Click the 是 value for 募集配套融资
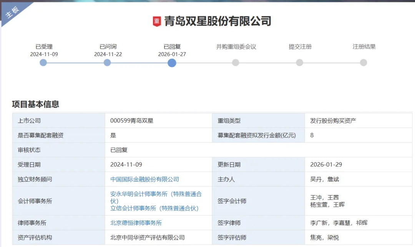The width and height of the screenshot is (415, 247). coord(113,135)
